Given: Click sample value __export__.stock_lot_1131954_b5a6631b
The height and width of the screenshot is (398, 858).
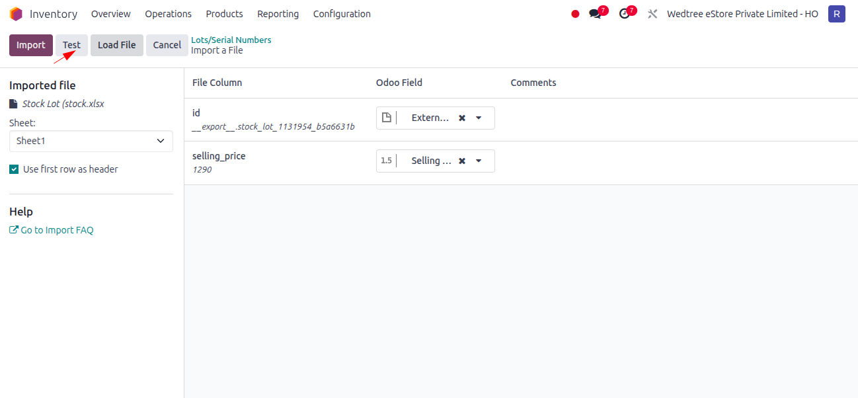Looking at the screenshot, I should pyautogui.click(x=274, y=126).
